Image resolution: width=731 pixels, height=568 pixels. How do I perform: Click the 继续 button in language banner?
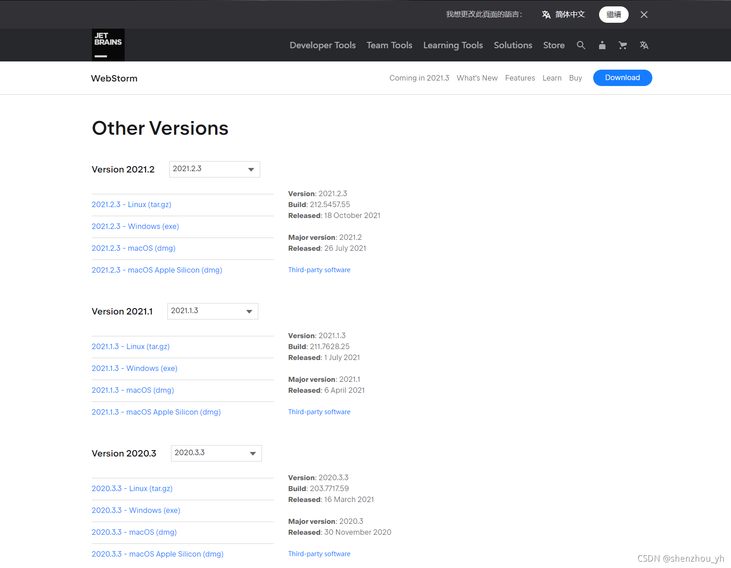tap(614, 15)
